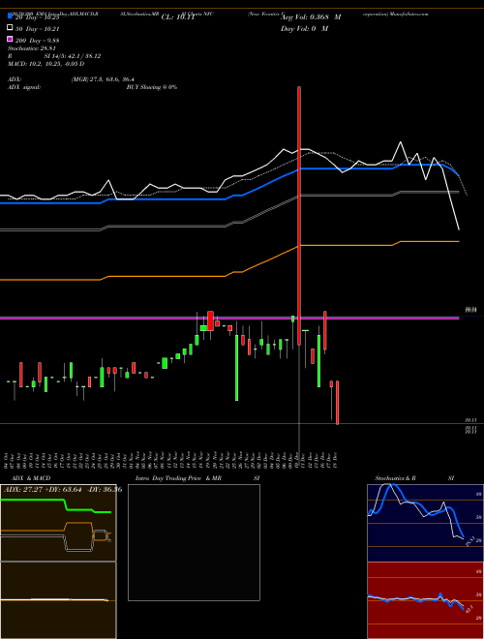Click the 'ADX & MACD' panel title
The width and height of the screenshot is (484, 639).
31,478
